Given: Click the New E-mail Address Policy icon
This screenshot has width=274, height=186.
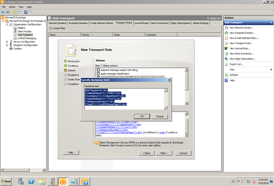Looking at the screenshot, I should click(226, 38).
